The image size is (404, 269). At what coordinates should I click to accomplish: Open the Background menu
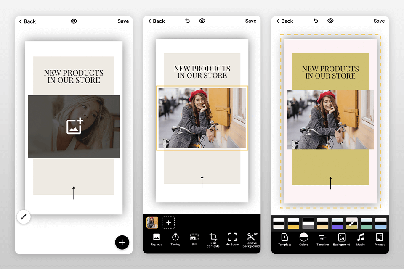[342, 240]
